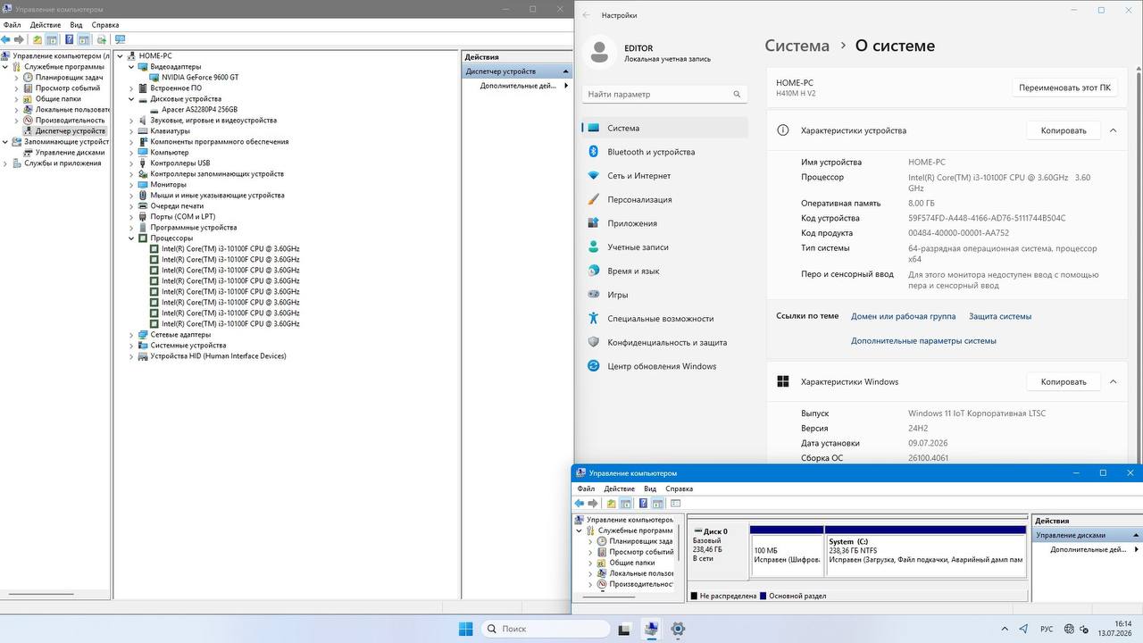Open the Защита системы link
The height and width of the screenshot is (643, 1143).
tap(1000, 316)
